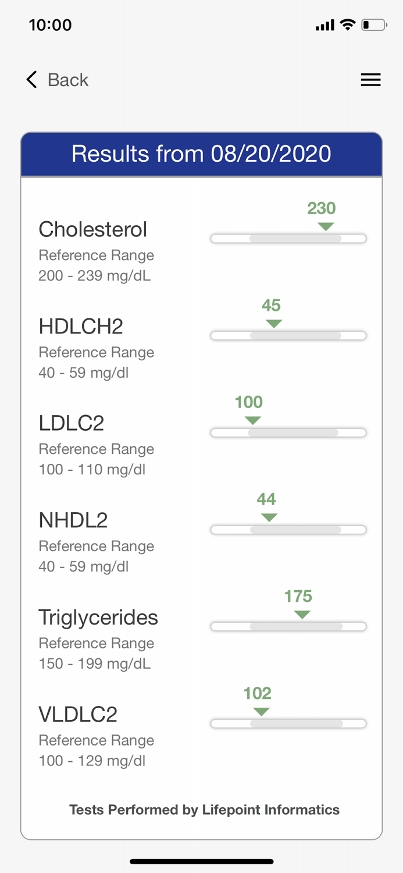Tap the home indicator bar at bottom
Screen dimensions: 403x873
click(x=201, y=861)
